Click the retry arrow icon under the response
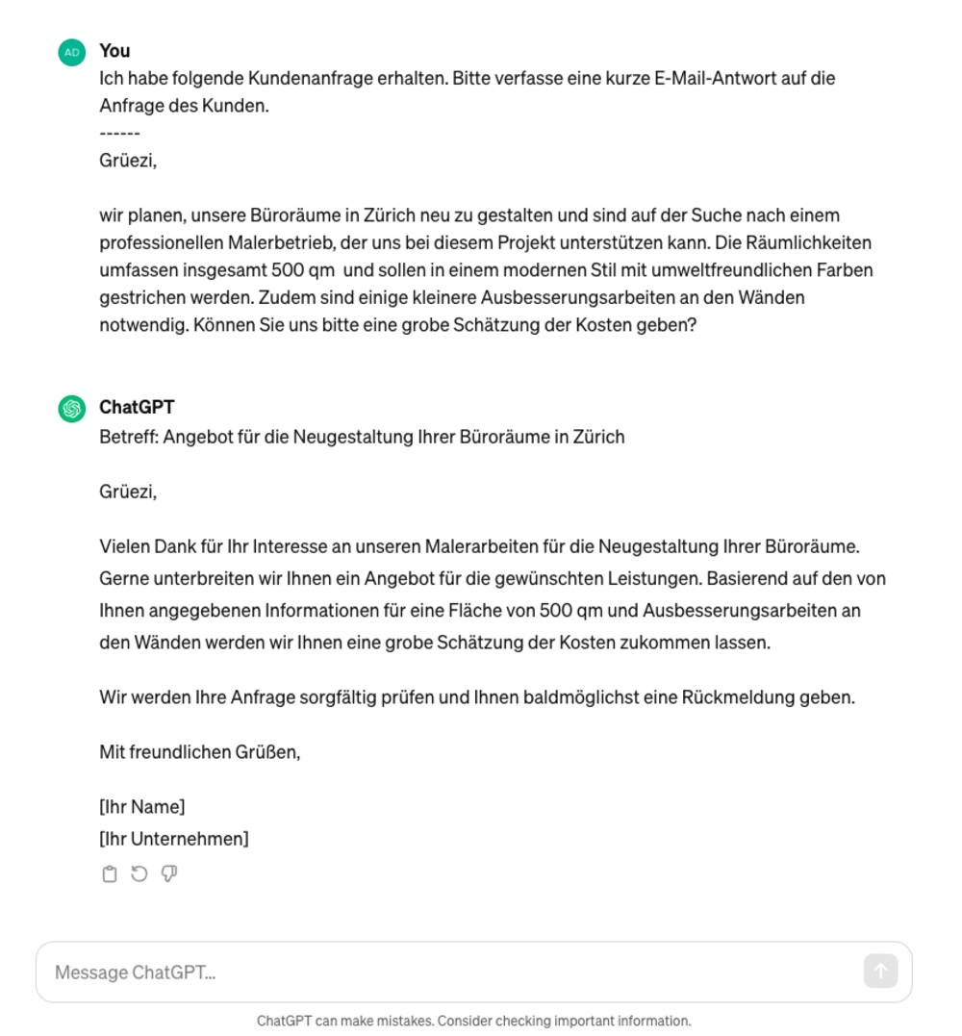 tap(138, 873)
